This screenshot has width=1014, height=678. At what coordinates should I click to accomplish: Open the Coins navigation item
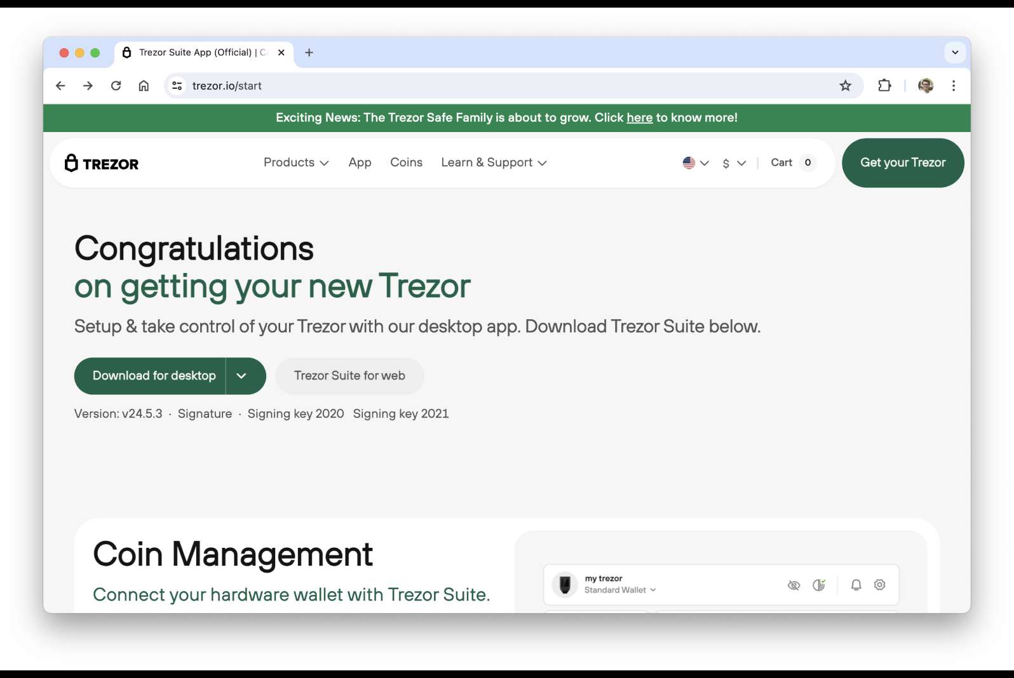(406, 163)
